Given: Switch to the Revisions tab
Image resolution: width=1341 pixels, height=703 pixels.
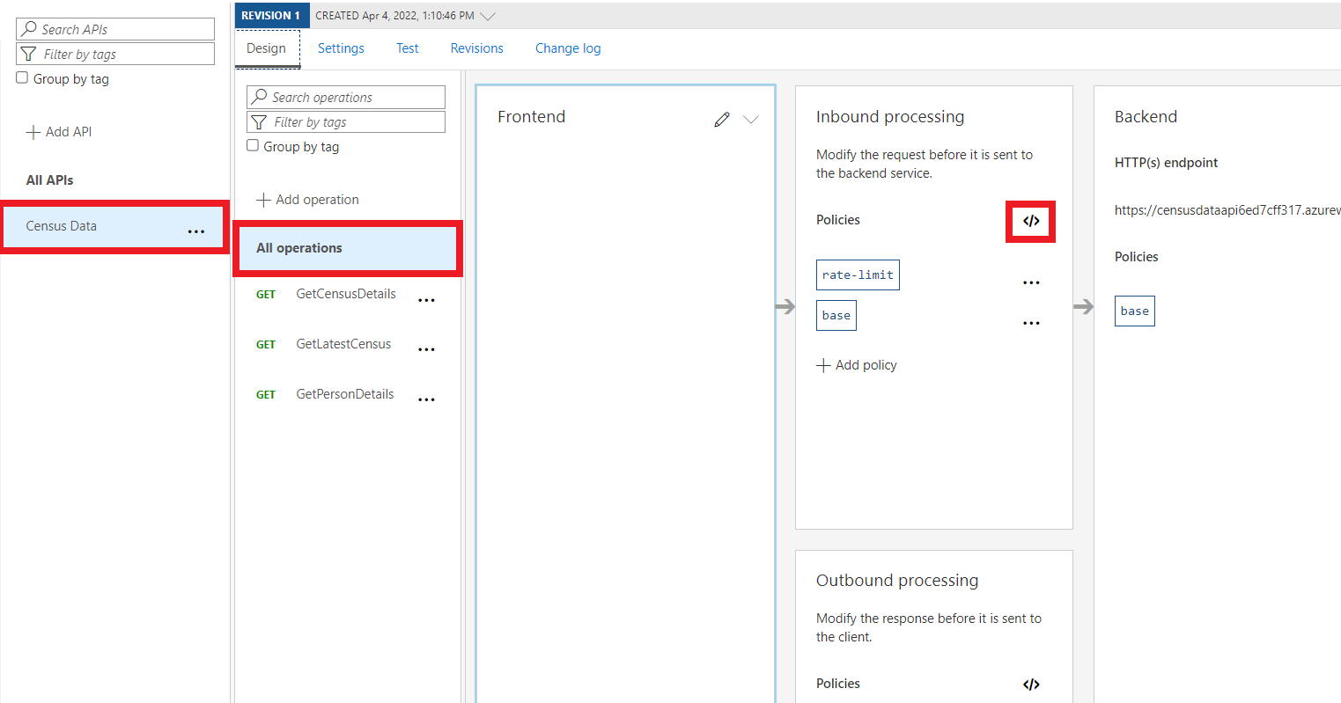Looking at the screenshot, I should click(x=477, y=48).
